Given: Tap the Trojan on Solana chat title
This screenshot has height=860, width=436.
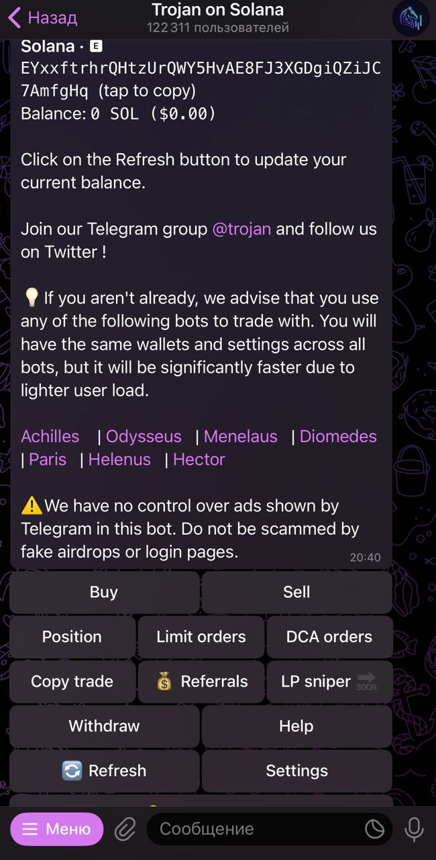Looking at the screenshot, I should click(218, 10).
